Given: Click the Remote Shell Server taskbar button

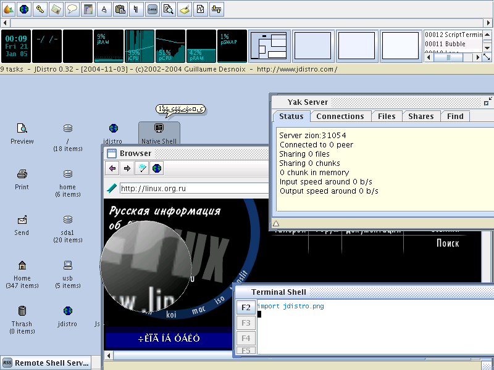Looking at the screenshot, I should (x=46, y=363).
